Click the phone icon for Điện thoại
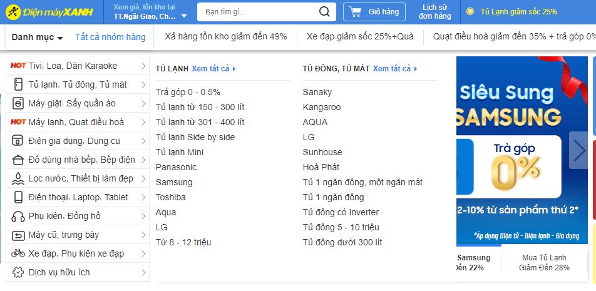This screenshot has width=596, height=291. click(18, 197)
